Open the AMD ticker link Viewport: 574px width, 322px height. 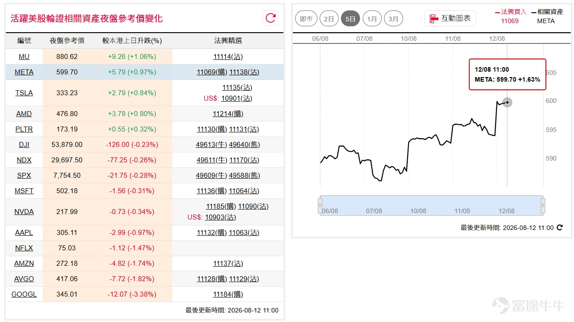[x=24, y=114]
